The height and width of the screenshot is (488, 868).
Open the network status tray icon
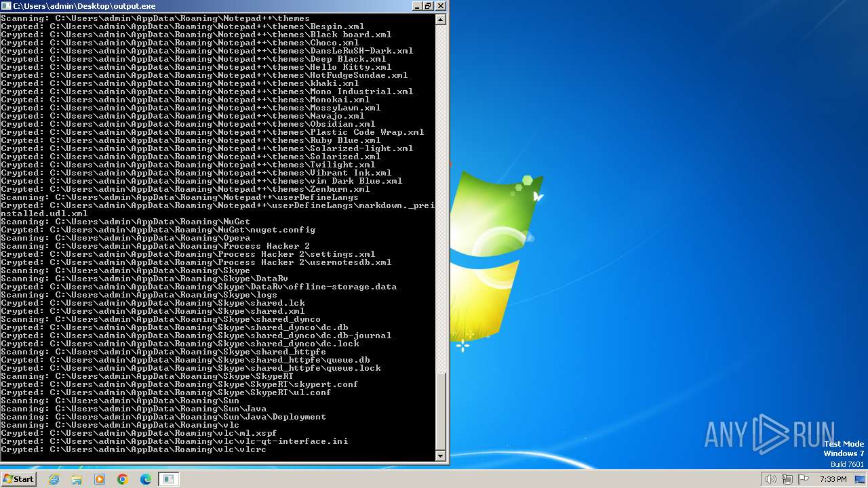[787, 479]
